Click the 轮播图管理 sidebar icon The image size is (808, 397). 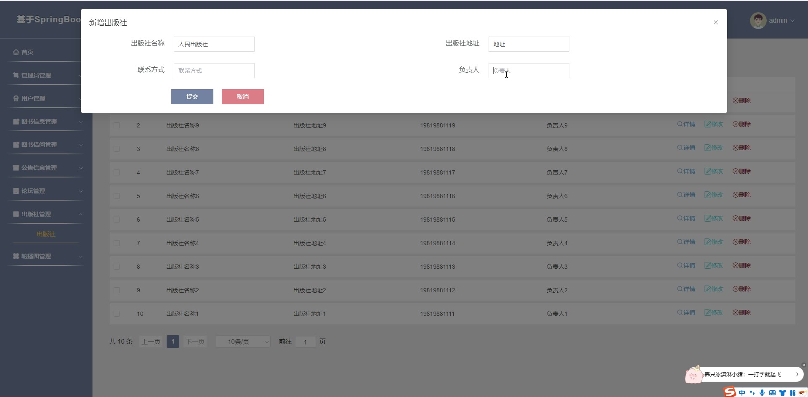(16, 256)
